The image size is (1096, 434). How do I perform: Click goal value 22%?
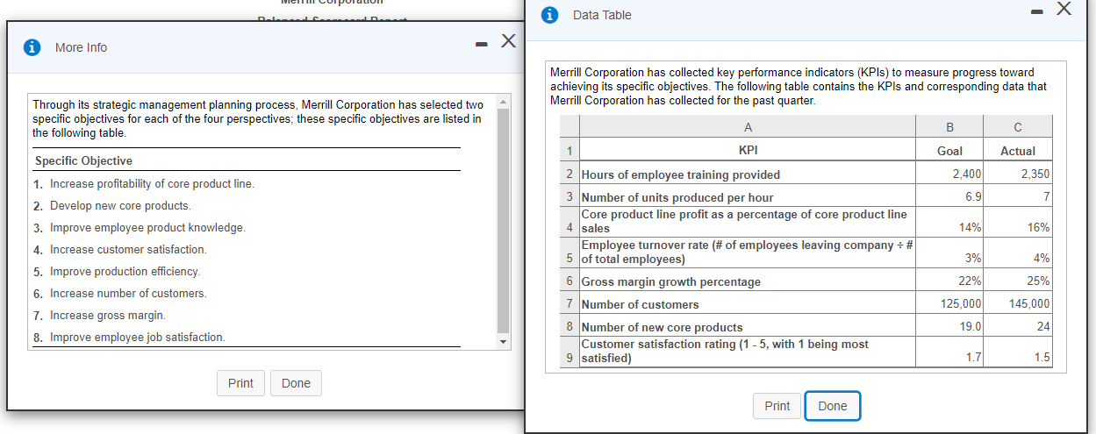click(971, 281)
